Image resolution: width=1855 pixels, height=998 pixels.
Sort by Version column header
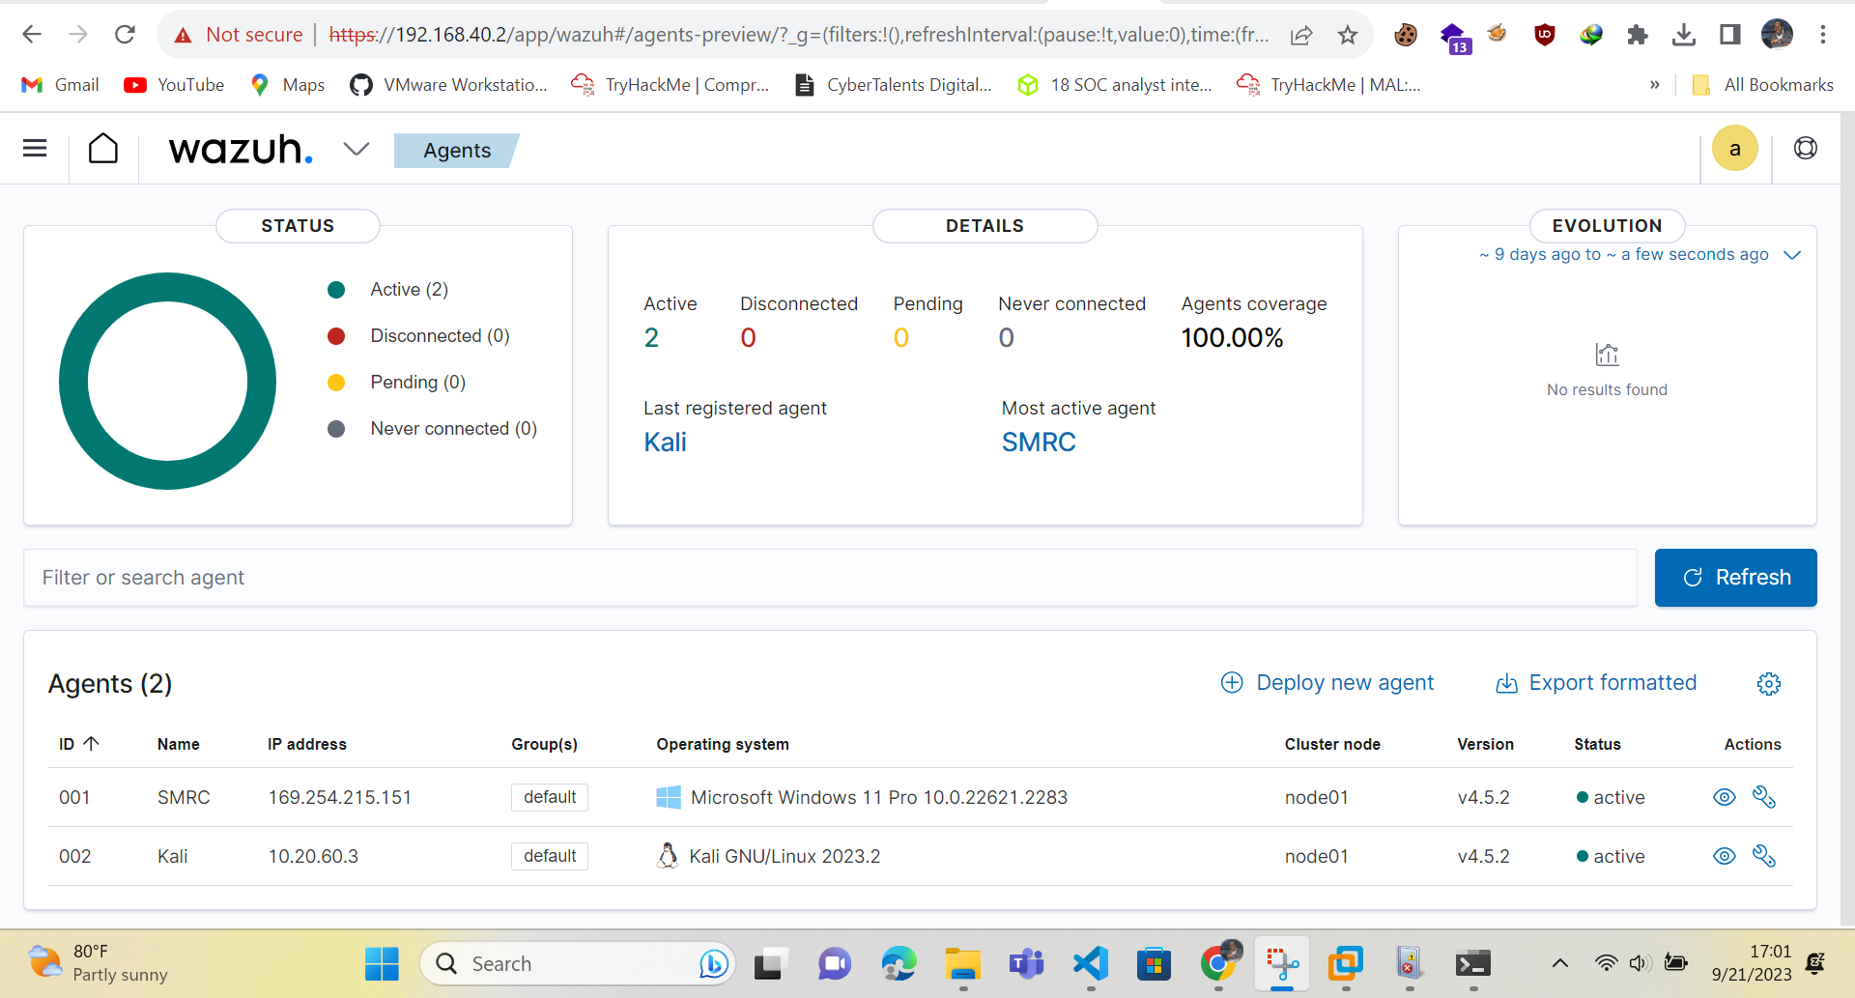1485,744
